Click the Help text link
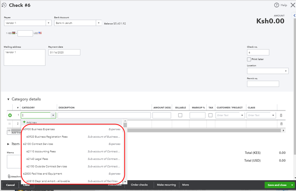The width and height of the screenshot is (296, 191). 284,5
